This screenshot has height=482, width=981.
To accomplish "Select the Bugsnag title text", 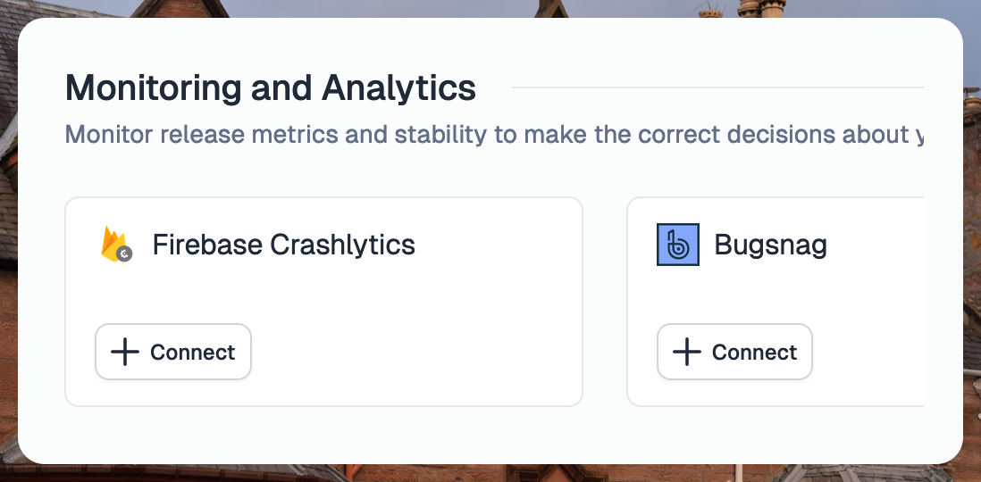I will point(771,245).
